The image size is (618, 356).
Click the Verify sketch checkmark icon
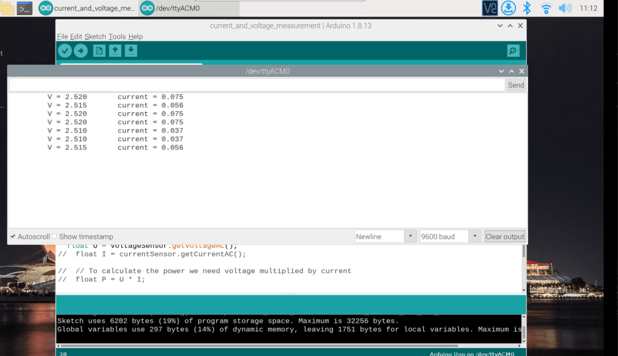tap(65, 51)
